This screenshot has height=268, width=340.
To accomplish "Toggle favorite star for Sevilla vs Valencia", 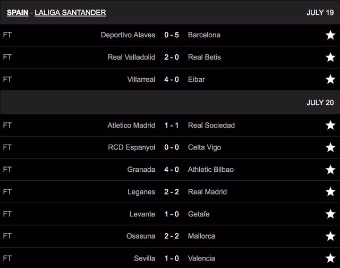I will point(330,258).
